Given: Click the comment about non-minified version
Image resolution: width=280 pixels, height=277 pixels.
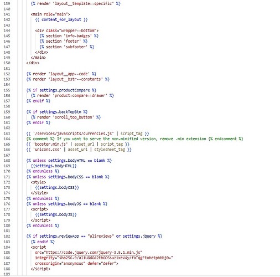Looking at the screenshot, I should point(134,139).
